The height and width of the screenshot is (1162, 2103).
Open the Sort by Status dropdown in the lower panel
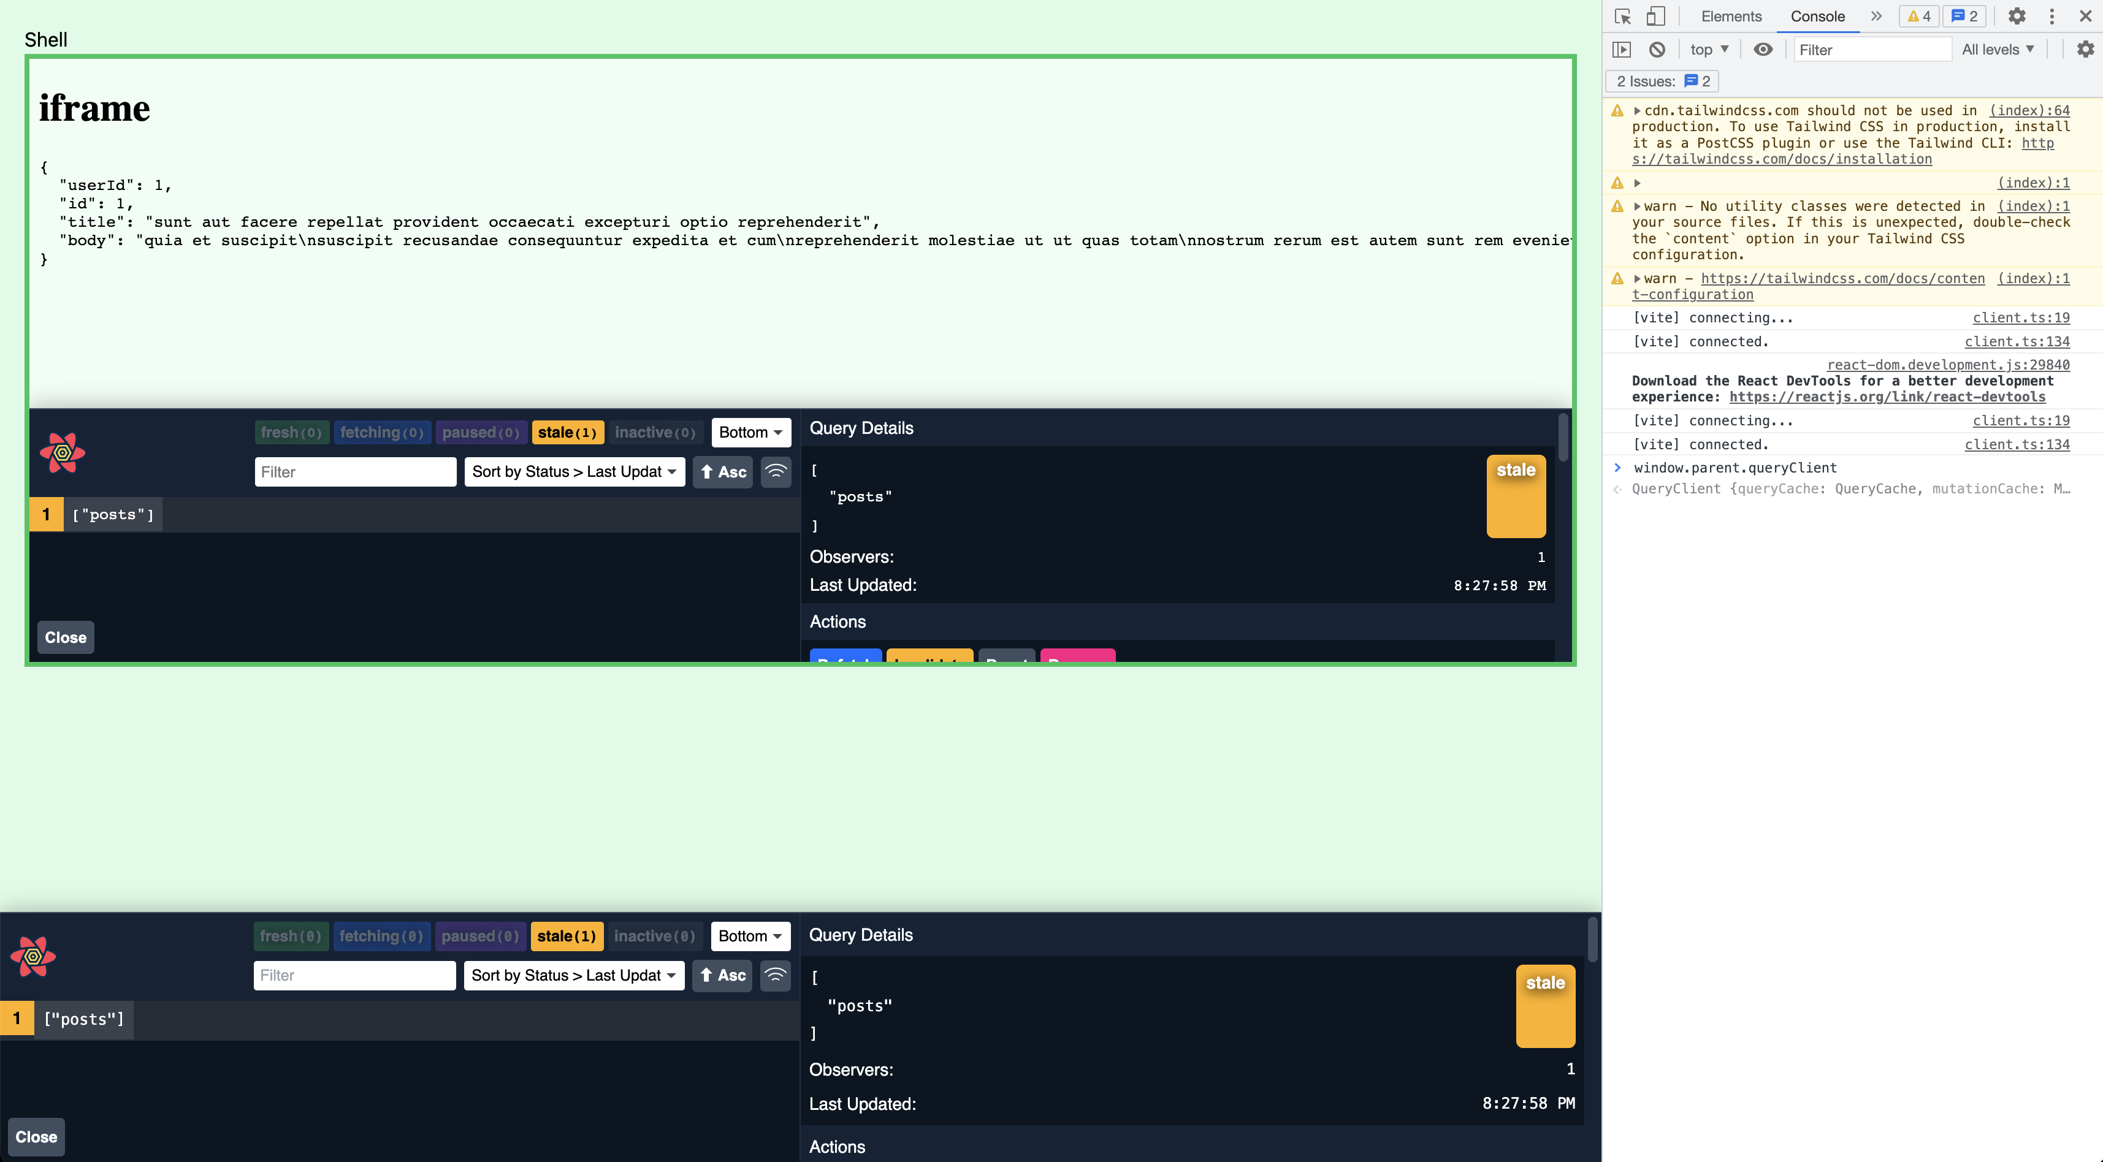click(x=573, y=975)
